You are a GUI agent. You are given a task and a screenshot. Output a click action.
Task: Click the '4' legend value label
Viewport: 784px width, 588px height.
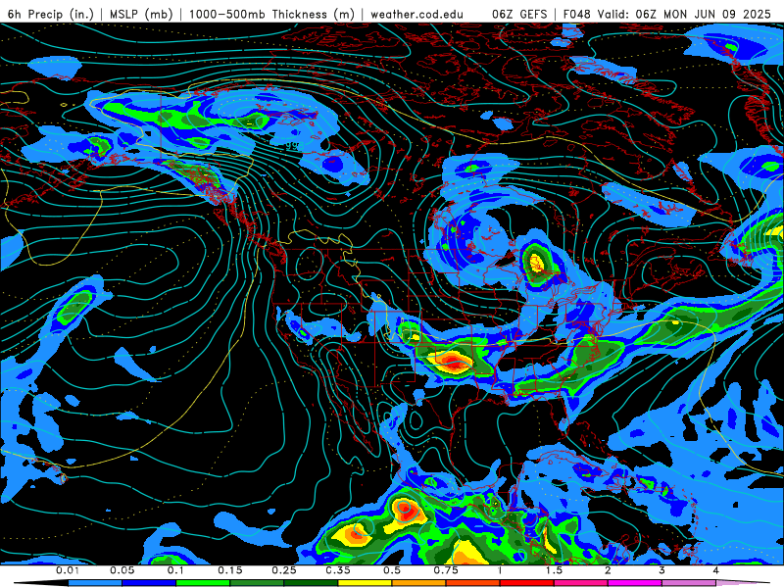pos(716,570)
